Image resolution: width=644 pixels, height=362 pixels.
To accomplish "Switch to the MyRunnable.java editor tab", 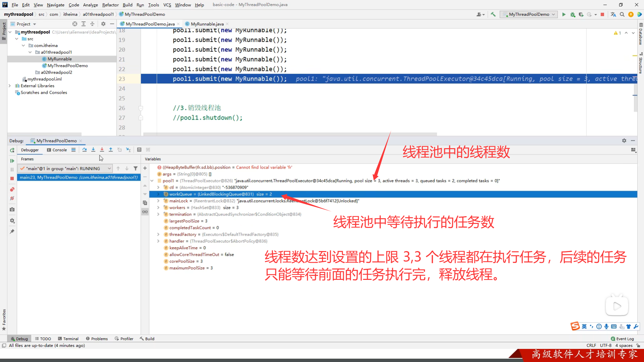I will point(207,24).
